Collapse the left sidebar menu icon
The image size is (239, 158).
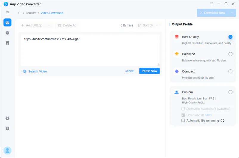7,13
